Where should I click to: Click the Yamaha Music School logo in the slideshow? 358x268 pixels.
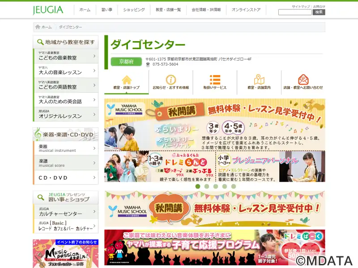pos(125,109)
